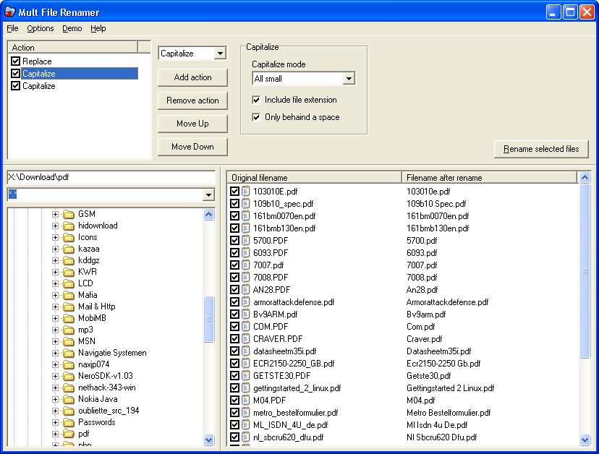
Task: Click the Add action button
Action: (192, 77)
